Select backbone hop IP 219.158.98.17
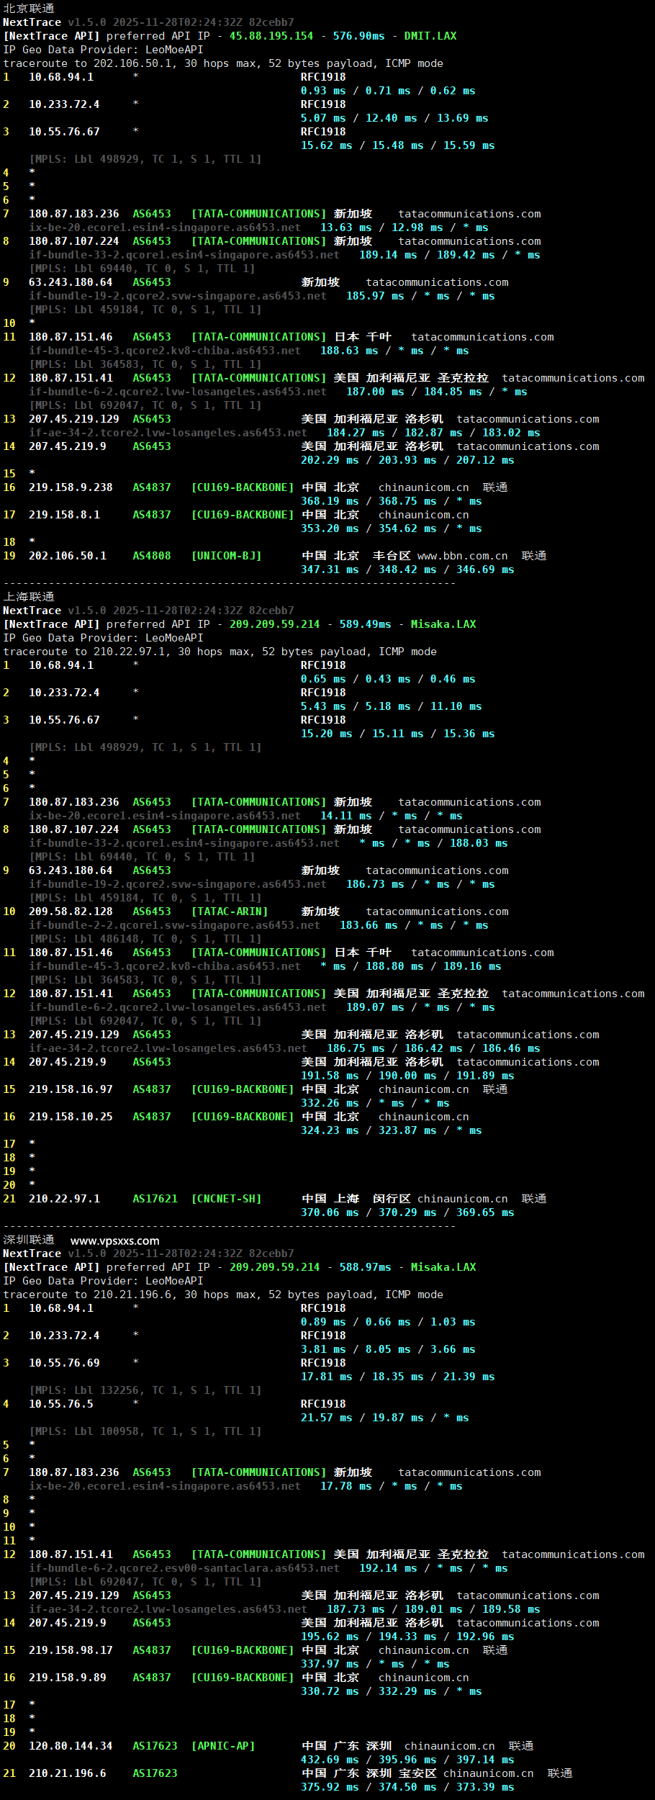Screen dimensions: 655x1800 click(x=71, y=1650)
